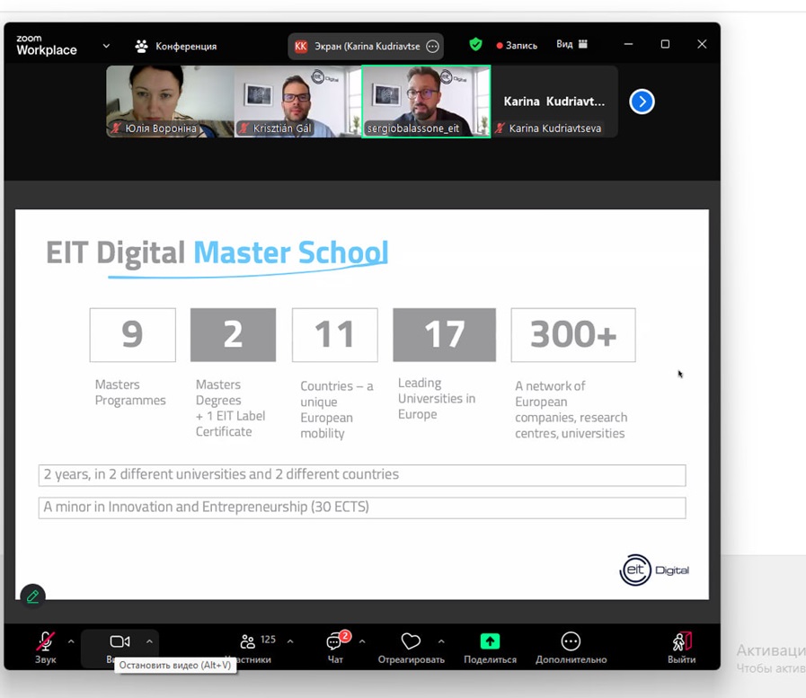
Task: Click the 'EIT Digital Master School' title
Action: [217, 253]
